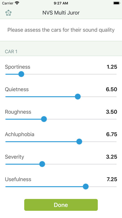
Task: Tap the NVS Multi Juror title
Action: click(61, 13)
